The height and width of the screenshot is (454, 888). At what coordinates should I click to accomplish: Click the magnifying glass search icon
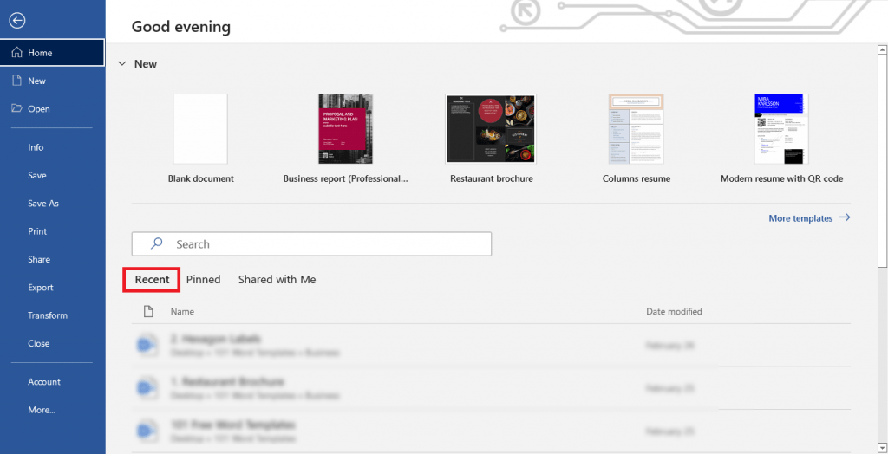157,244
